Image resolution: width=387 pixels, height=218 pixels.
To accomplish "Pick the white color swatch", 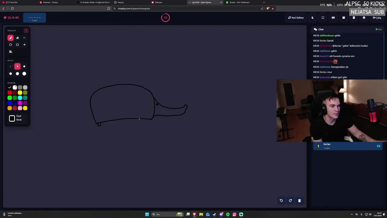I will tap(15, 88).
